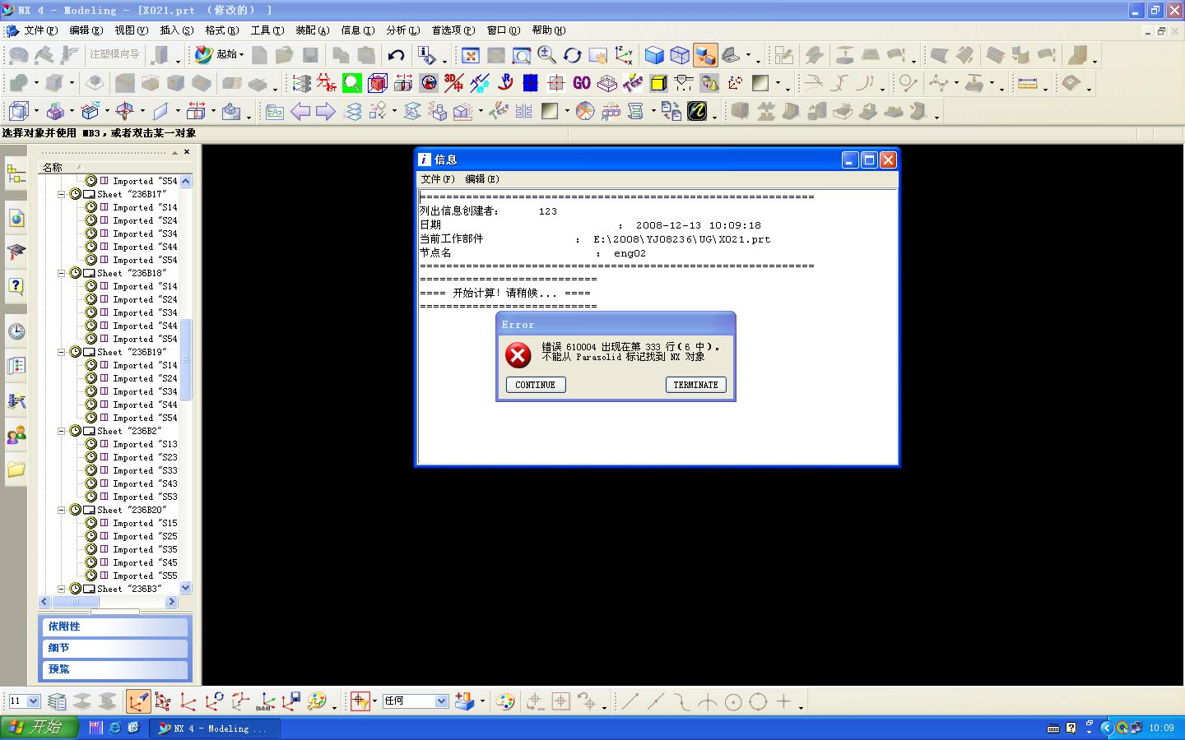Collapse the Sheet "236B19" tree node
This screenshot has width=1185, height=740.
click(61, 352)
